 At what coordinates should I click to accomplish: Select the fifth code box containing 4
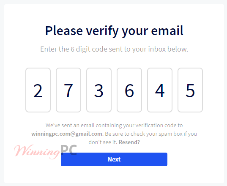pos(160,90)
